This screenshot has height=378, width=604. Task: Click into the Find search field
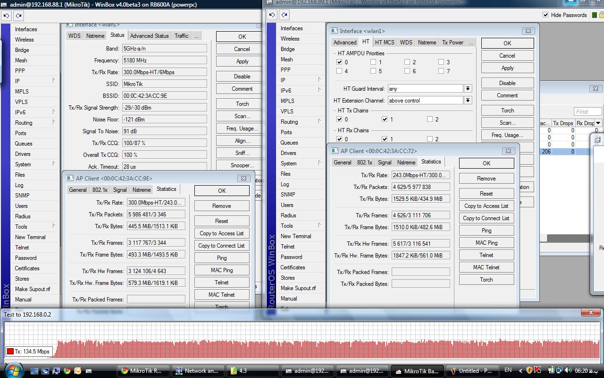[587, 112]
